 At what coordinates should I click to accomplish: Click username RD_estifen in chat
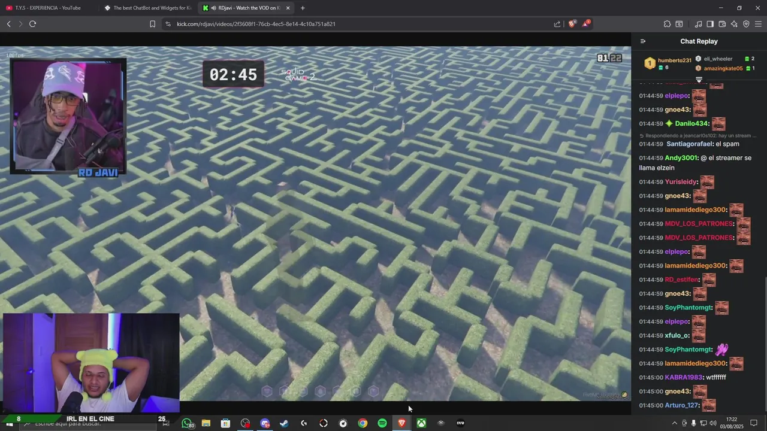[x=683, y=280]
